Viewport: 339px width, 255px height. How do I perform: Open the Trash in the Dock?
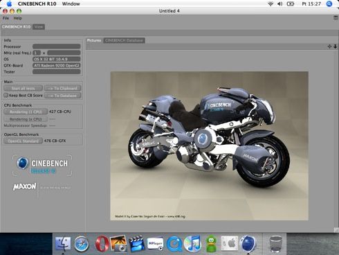click(276, 244)
